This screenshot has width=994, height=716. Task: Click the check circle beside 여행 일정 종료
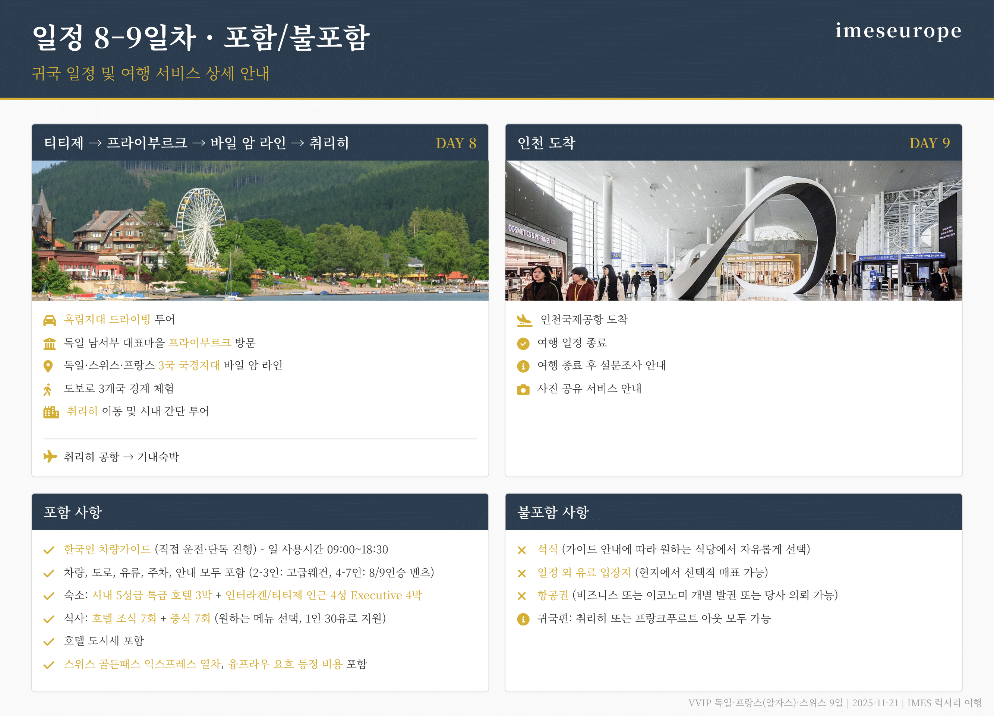click(523, 343)
